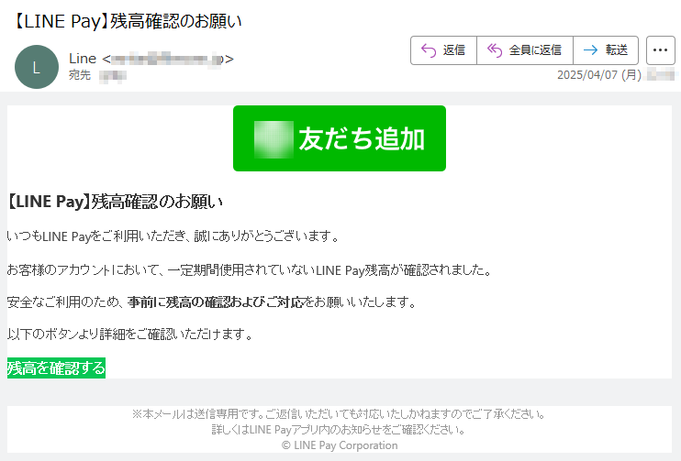Screen dimensions: 681x461
Task: Click the 残高を確認する link button
Action: point(56,368)
